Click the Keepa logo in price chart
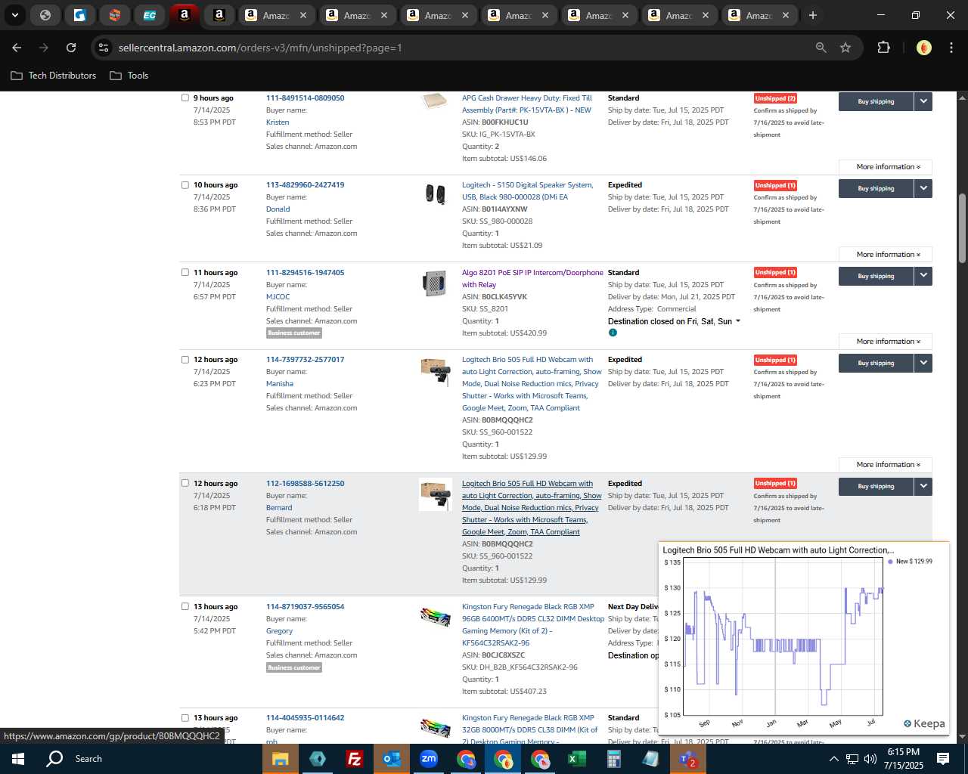 tap(924, 723)
